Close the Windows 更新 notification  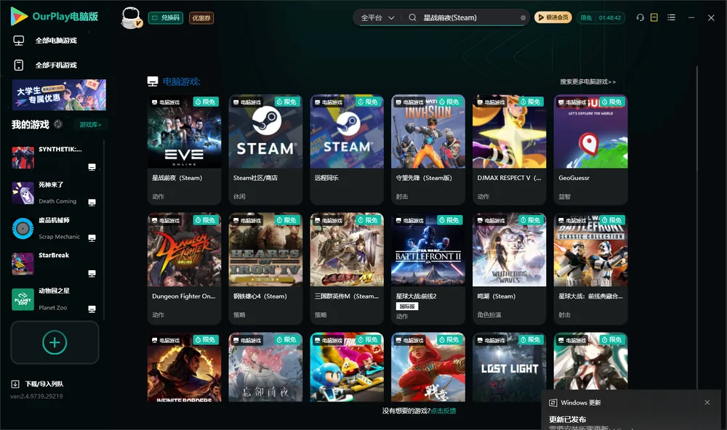point(707,402)
